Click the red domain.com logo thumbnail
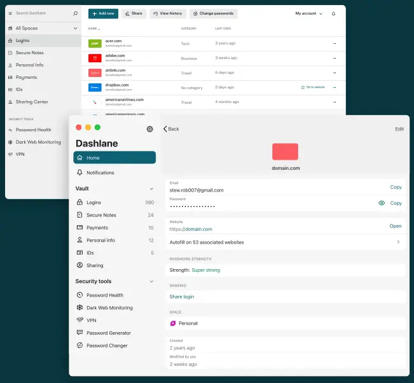 click(285, 151)
